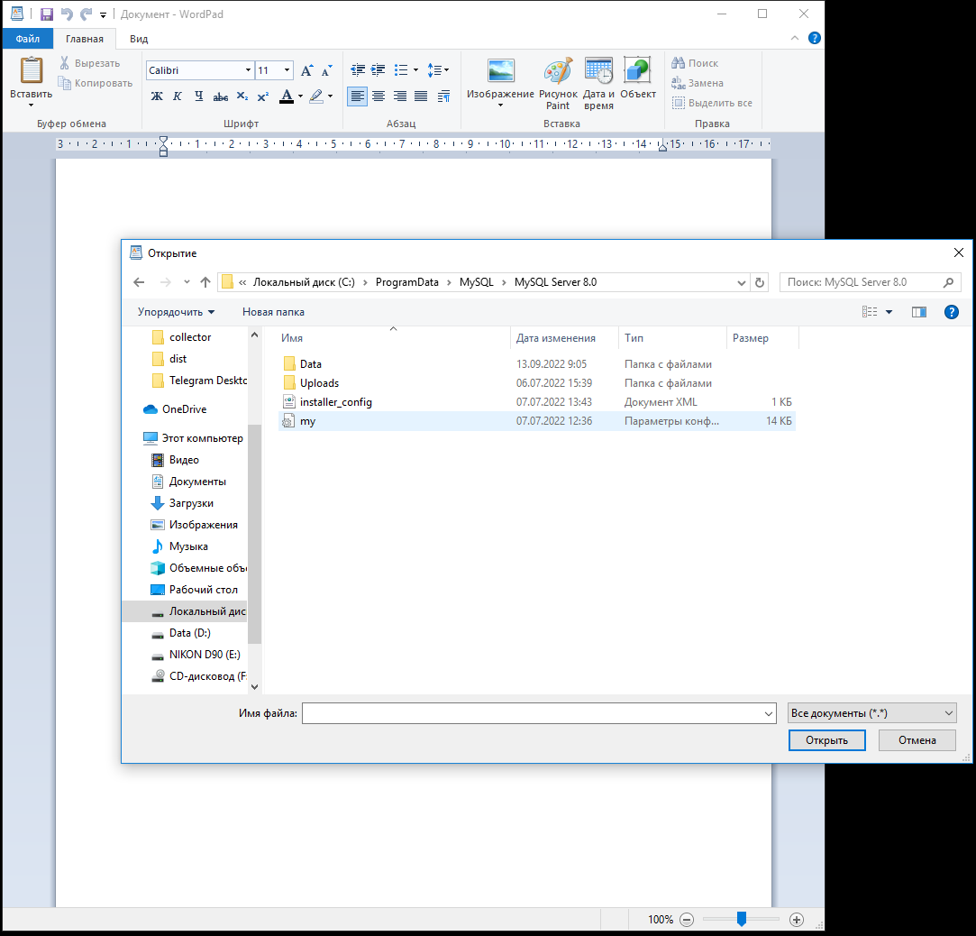Click the zoom slider handle
The height and width of the screenshot is (936, 976).
pyautogui.click(x=741, y=919)
